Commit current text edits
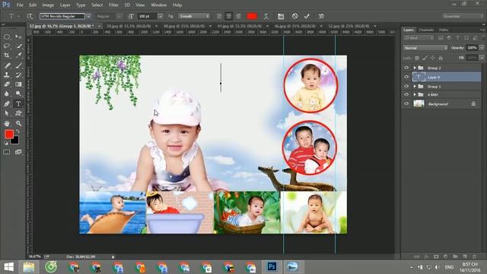This screenshot has width=487, height=274. click(x=307, y=16)
